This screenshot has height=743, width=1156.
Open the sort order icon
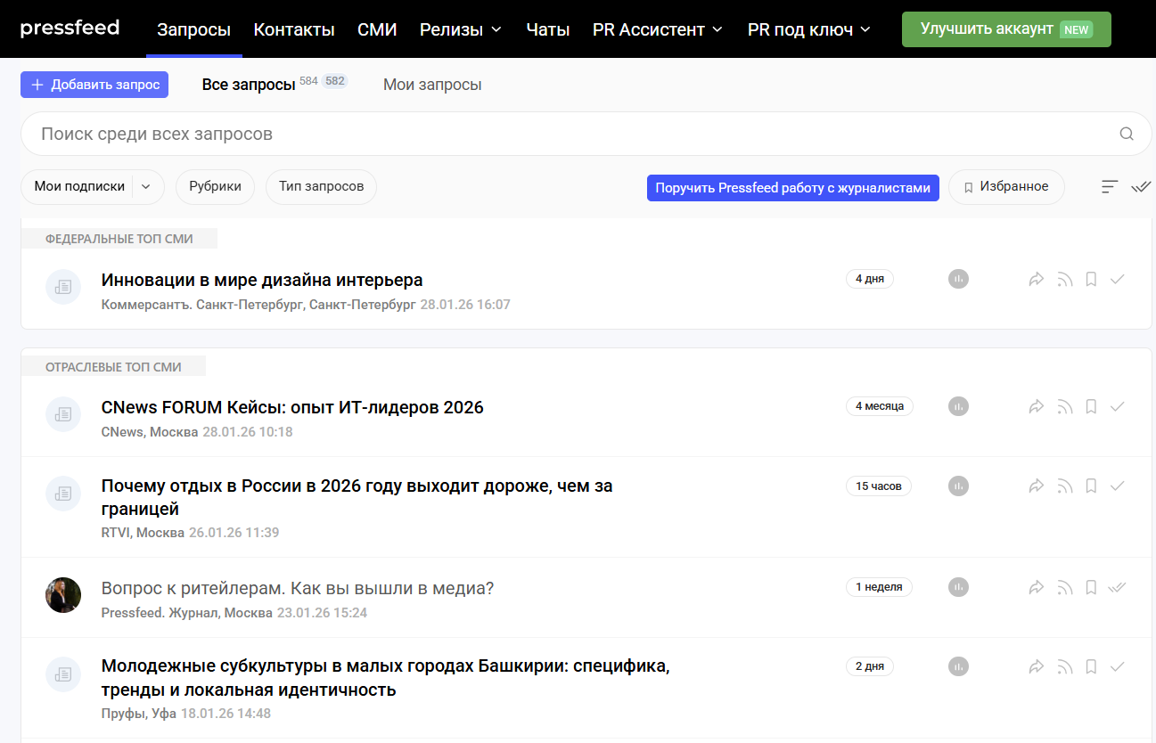click(1109, 187)
